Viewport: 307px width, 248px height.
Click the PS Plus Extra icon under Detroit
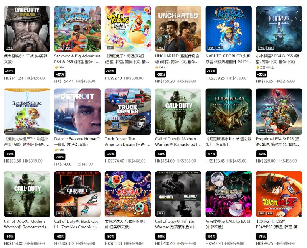56,150
